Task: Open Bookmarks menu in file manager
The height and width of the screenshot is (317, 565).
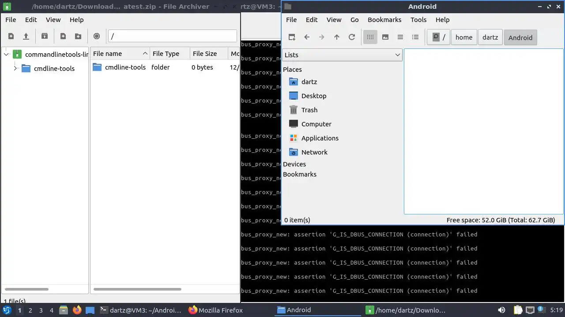Action: point(384,19)
